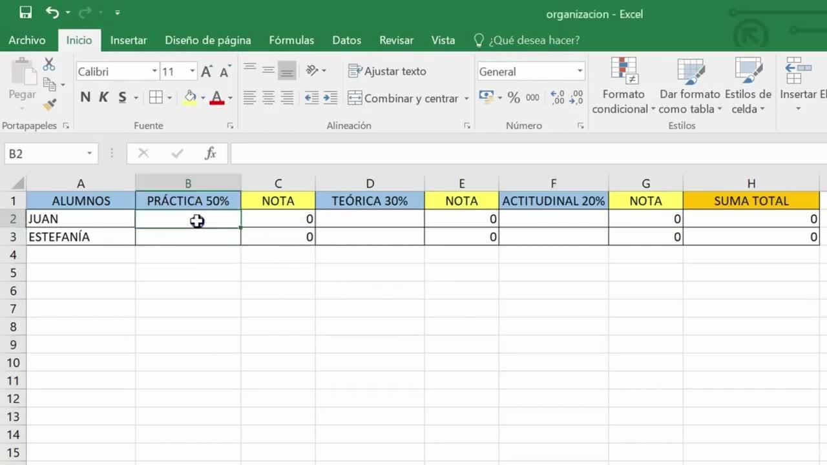Open the Archivo tab

[x=27, y=40]
